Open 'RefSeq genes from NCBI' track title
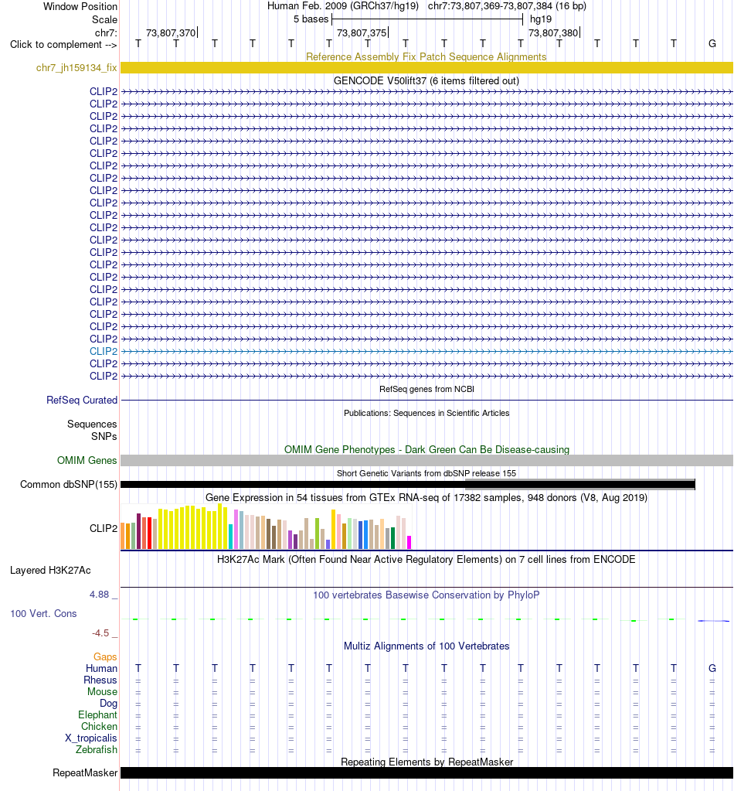Screen dimensions: 734x791 (426, 389)
